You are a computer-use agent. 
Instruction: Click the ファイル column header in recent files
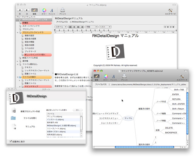click(x=63, y=114)
